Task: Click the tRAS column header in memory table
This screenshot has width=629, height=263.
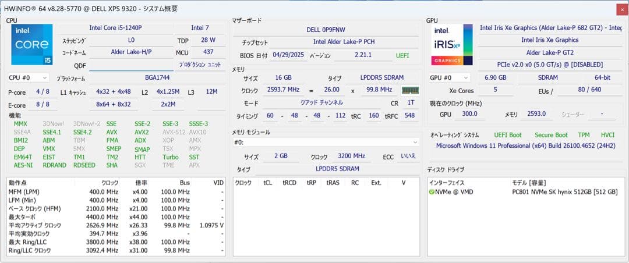Action: tap(333, 183)
